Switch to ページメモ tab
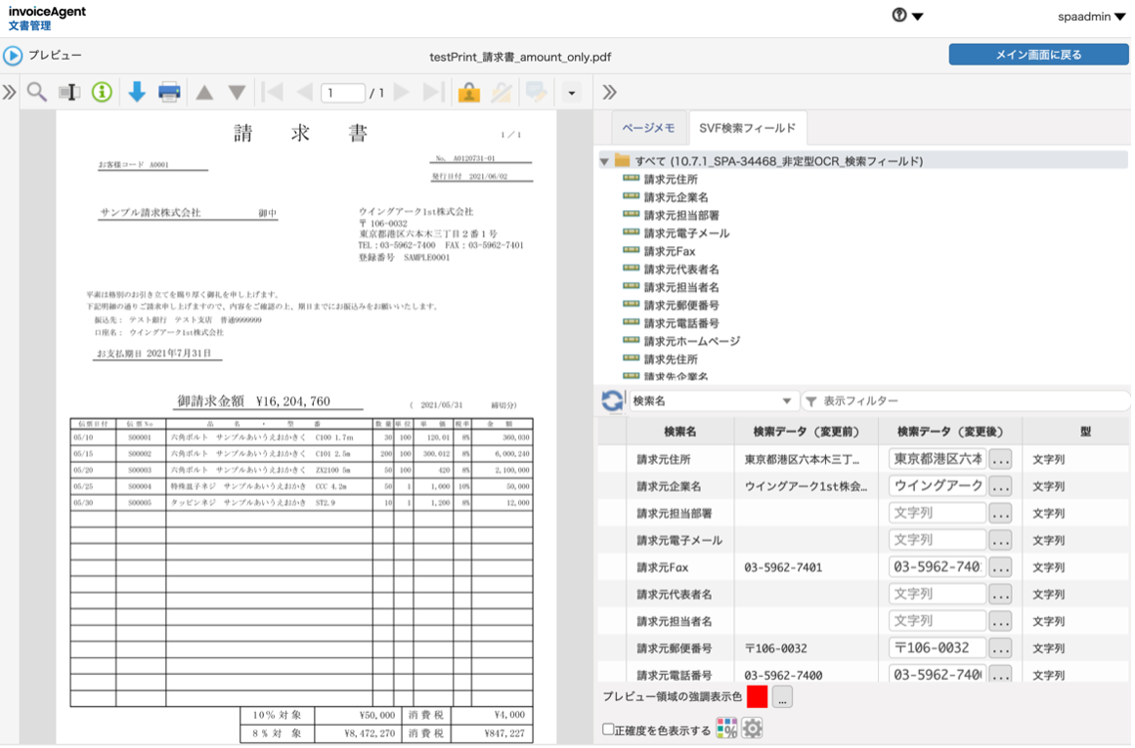The height and width of the screenshot is (748, 1135). tap(648, 128)
